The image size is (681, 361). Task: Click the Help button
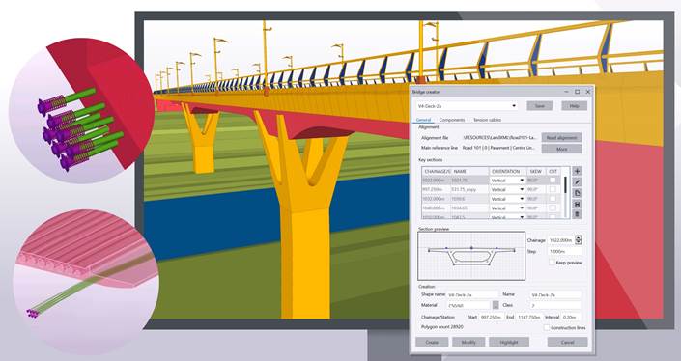[x=574, y=106]
